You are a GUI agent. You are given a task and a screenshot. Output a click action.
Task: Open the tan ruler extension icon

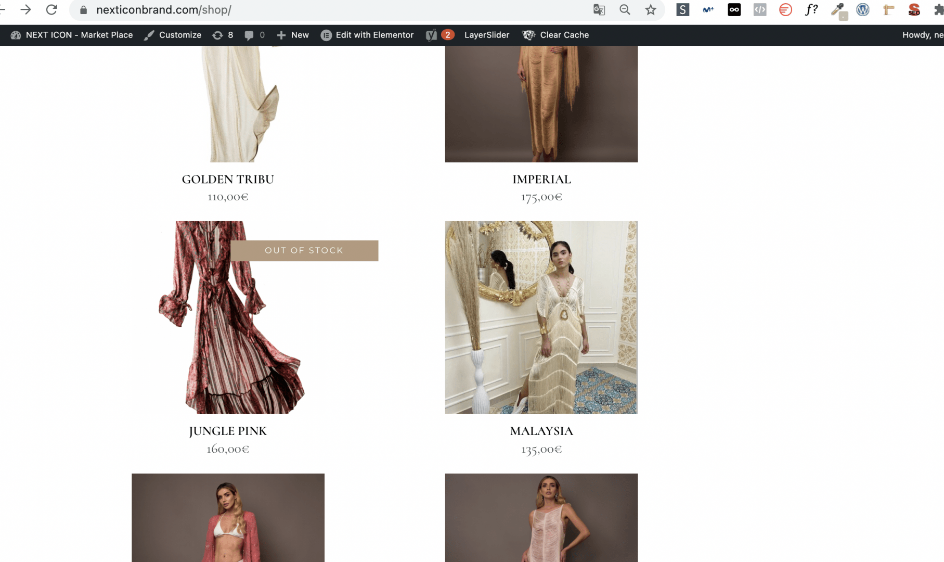[888, 10]
